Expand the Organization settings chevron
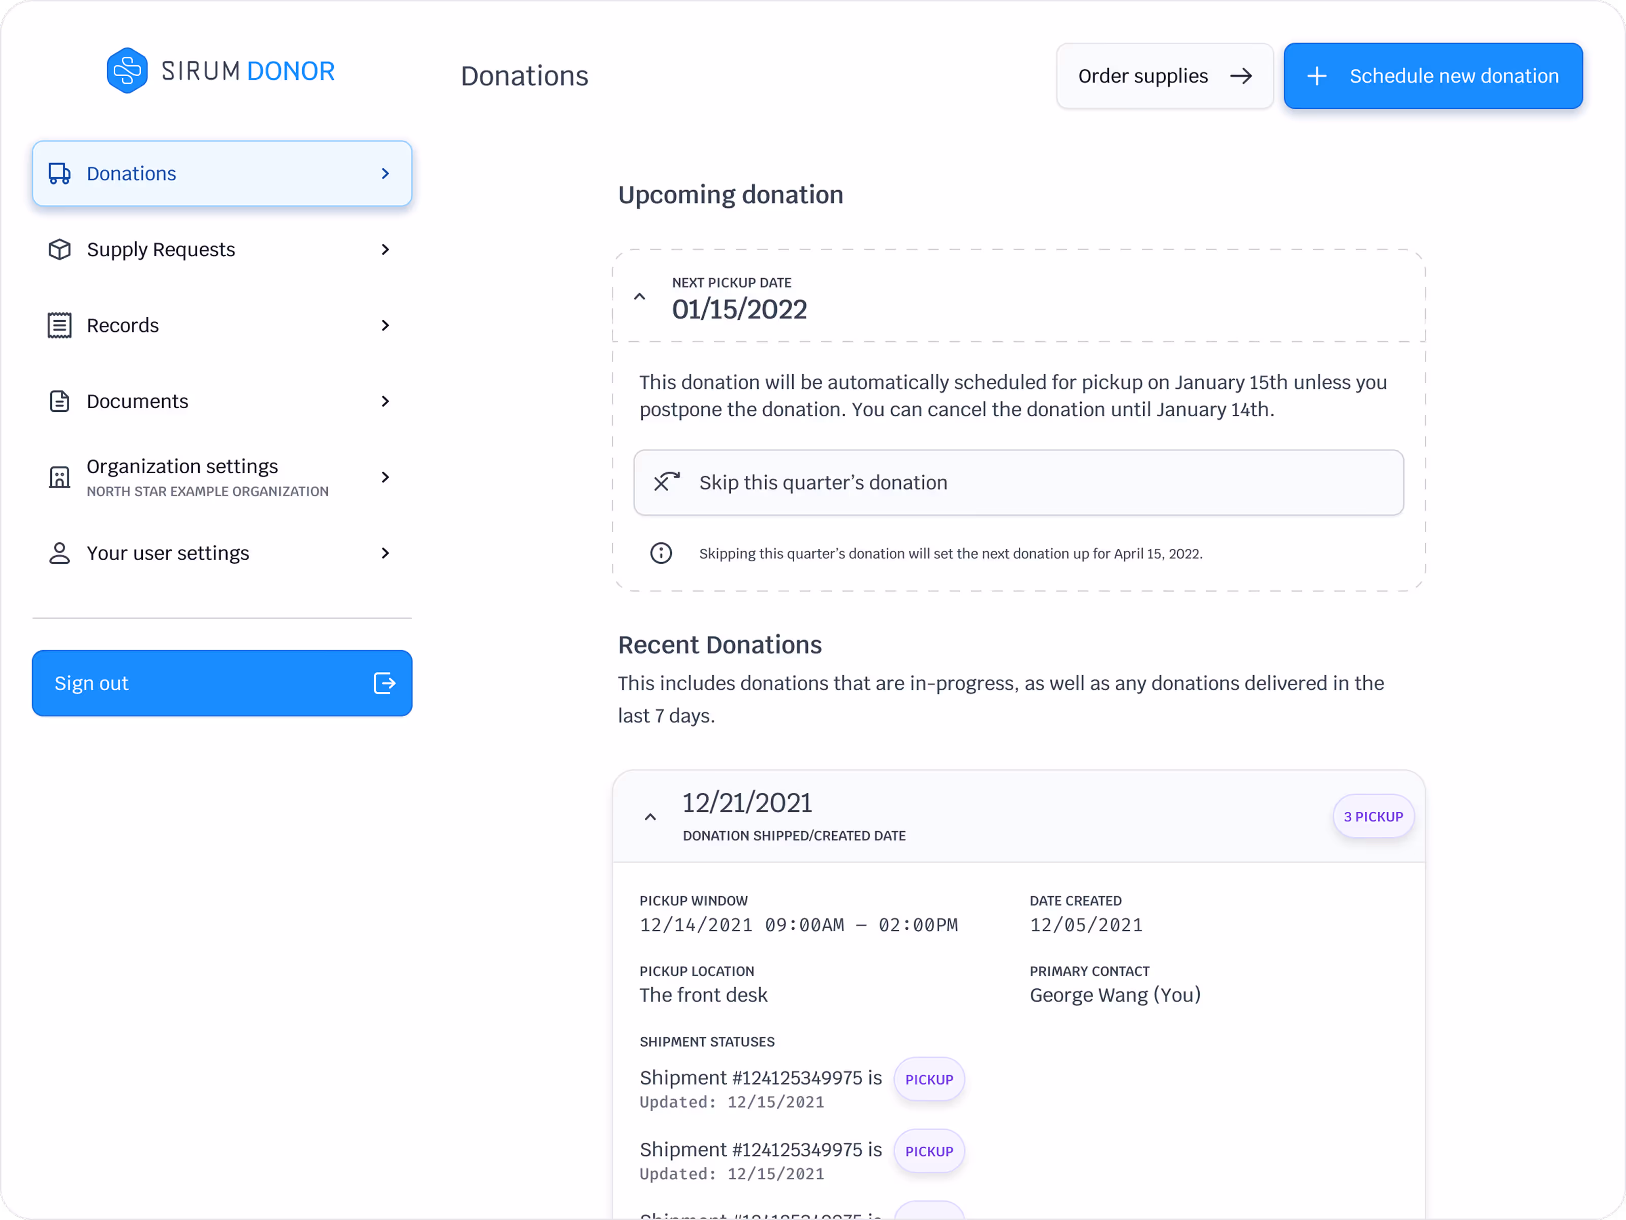Screen dimensions: 1626x1220 click(385, 477)
